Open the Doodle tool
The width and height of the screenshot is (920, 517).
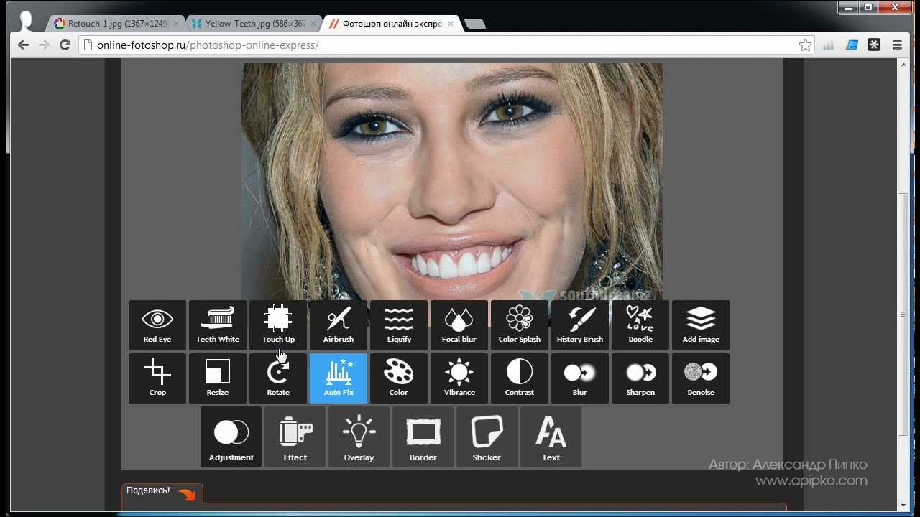click(640, 325)
